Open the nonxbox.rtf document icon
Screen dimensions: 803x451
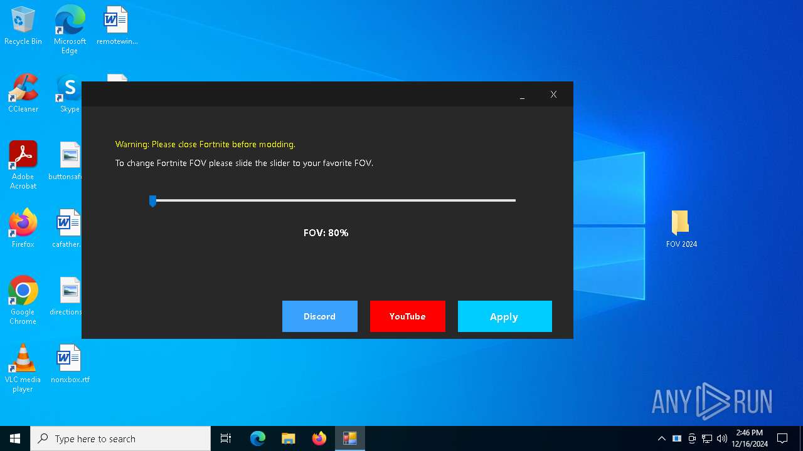coord(70,365)
